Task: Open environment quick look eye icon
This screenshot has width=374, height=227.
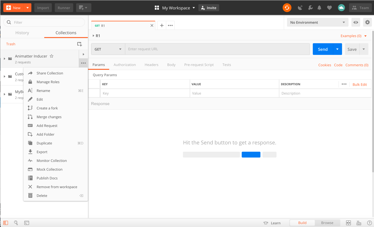Action: coord(356,22)
